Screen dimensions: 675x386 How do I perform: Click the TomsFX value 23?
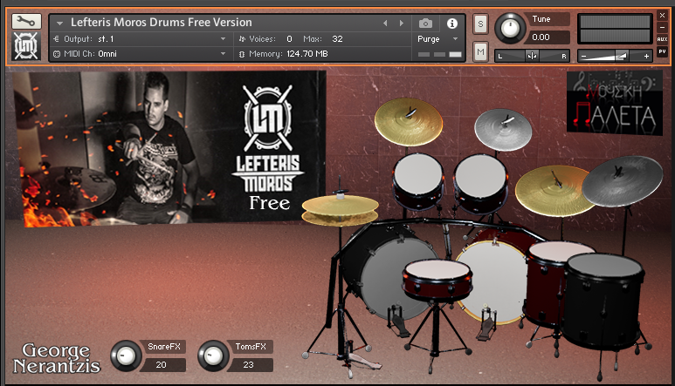248,365
